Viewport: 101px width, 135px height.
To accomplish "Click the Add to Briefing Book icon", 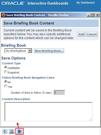I will pyautogui.click(x=20, y=131).
